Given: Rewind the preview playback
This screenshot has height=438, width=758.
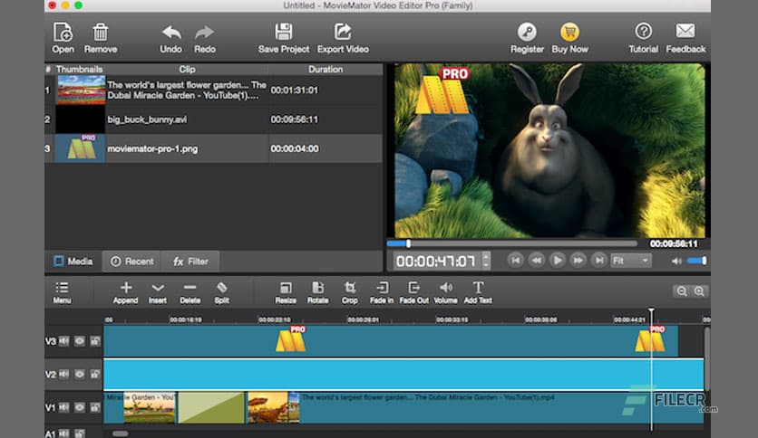Looking at the screenshot, I should (536, 261).
